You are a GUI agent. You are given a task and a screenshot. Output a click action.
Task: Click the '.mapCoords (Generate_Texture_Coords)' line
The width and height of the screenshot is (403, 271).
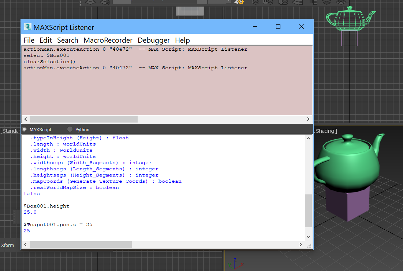point(106,181)
